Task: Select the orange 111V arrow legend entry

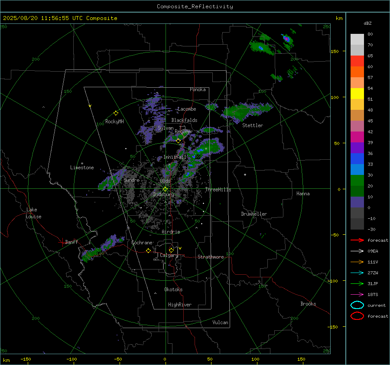Action: point(357,262)
